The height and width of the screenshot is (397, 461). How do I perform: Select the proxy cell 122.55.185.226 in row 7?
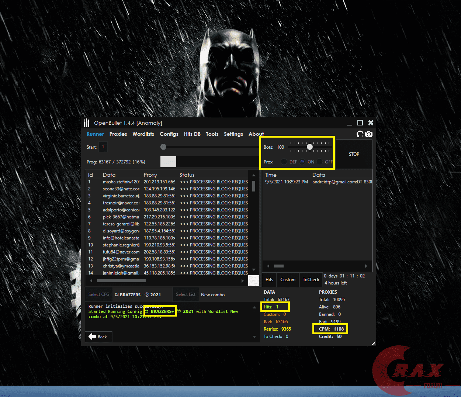pos(159,224)
